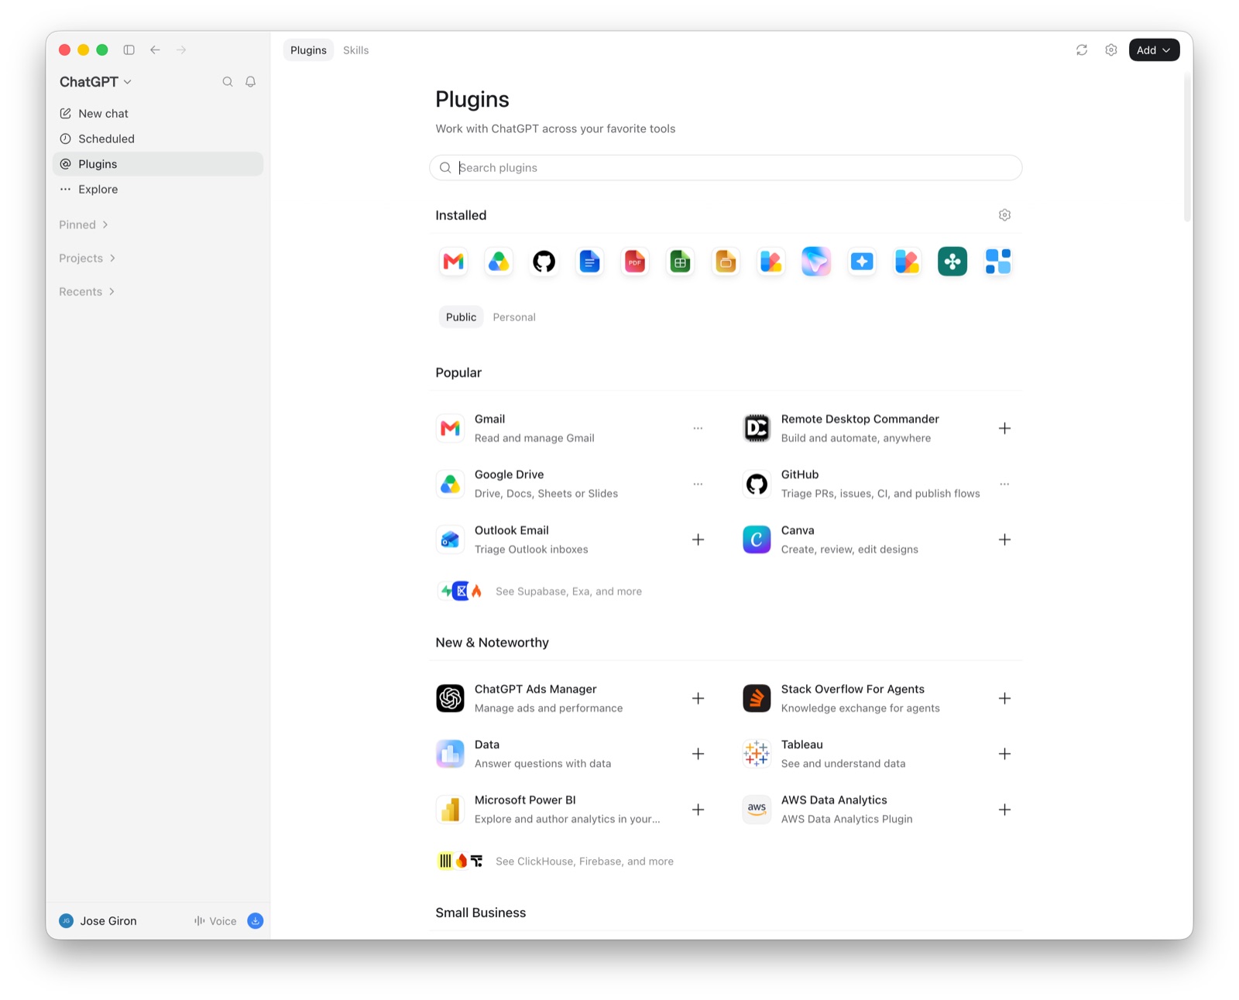Image resolution: width=1239 pixels, height=1000 pixels.
Task: Click the Voice button
Action: pyautogui.click(x=215, y=921)
